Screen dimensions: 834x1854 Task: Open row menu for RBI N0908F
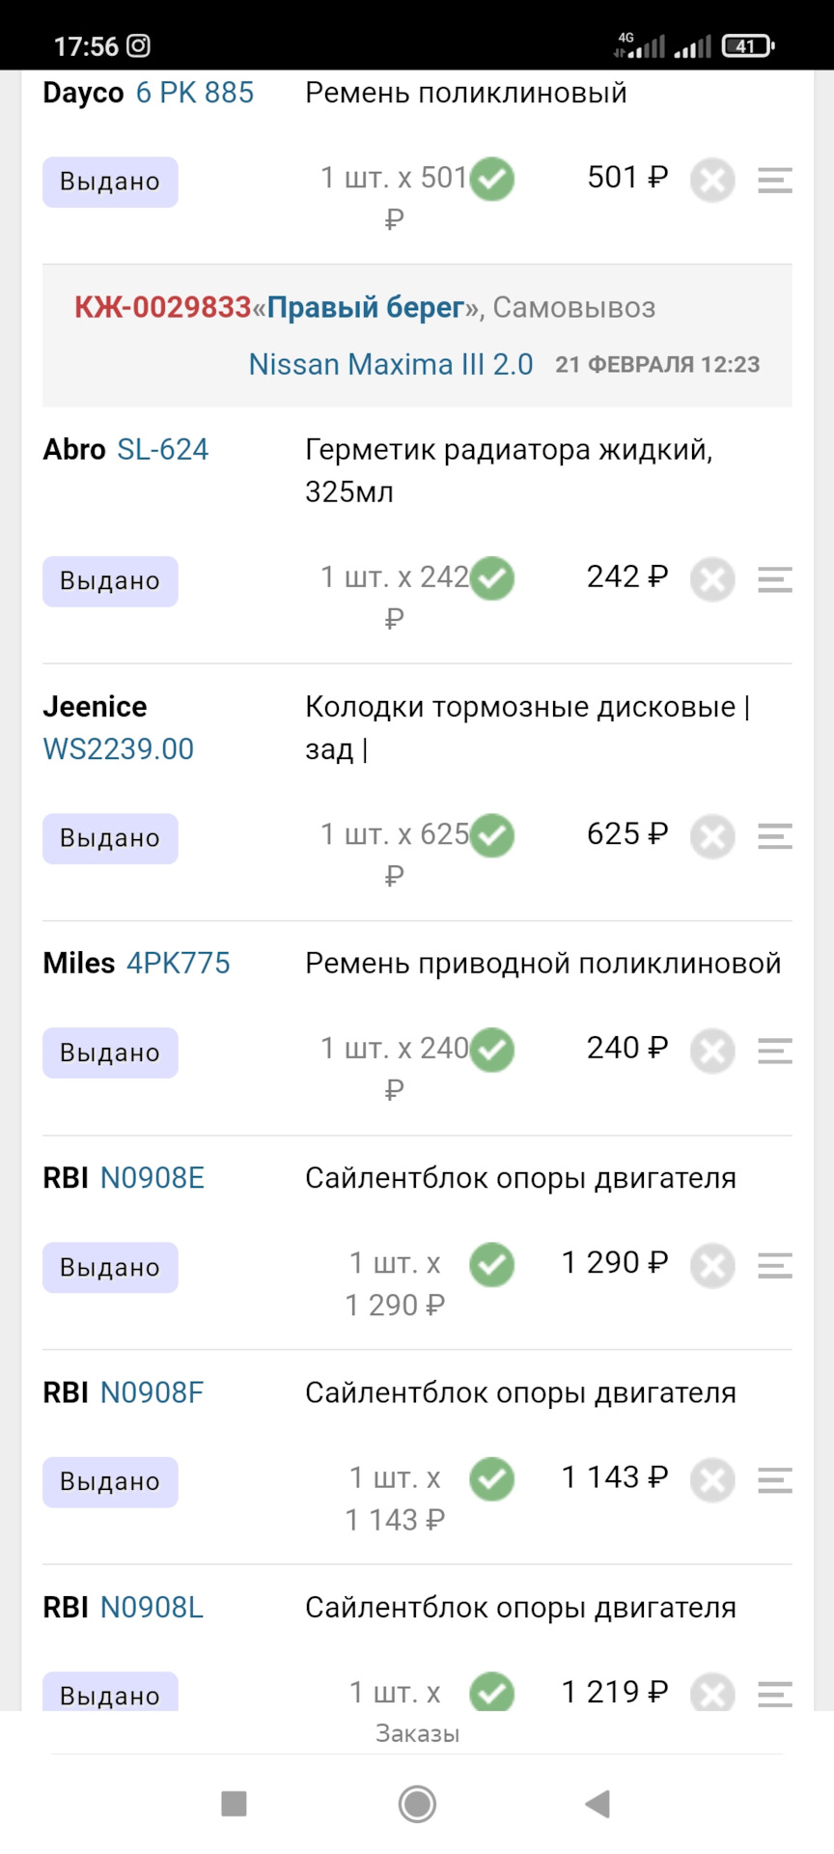[x=774, y=1479]
